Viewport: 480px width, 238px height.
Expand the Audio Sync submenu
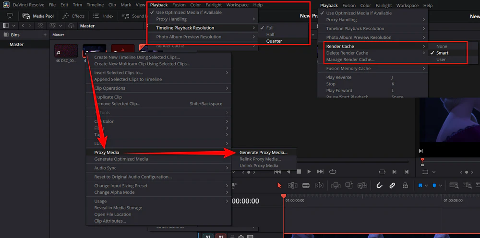pos(227,168)
